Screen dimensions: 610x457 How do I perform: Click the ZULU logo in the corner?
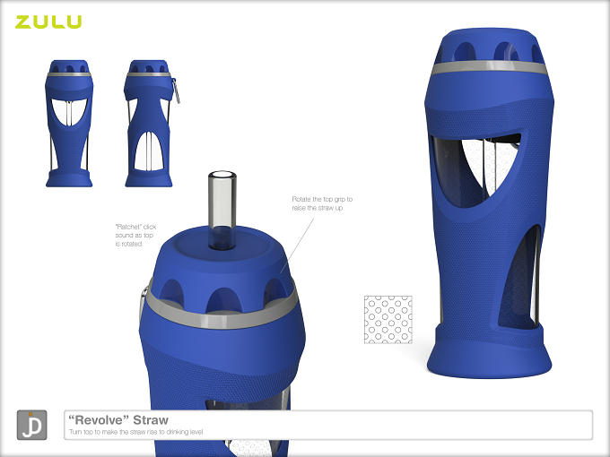point(48,22)
